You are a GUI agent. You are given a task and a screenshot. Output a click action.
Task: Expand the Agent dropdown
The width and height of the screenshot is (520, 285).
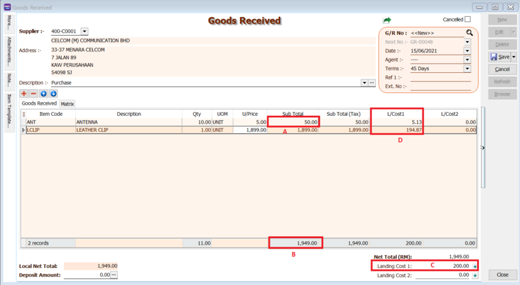[467, 59]
